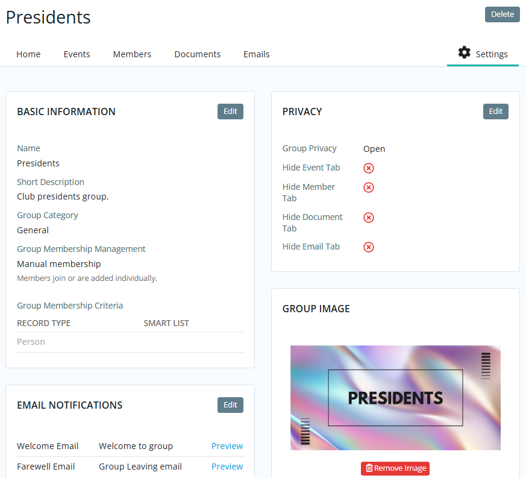The height and width of the screenshot is (478, 526).
Task: Click the 'Presidents' name value
Action: tap(38, 163)
